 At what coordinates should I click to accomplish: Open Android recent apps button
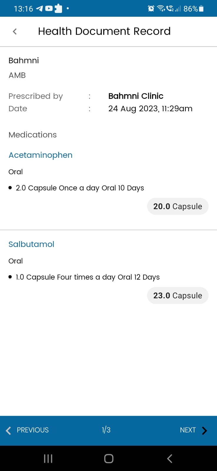point(48,458)
